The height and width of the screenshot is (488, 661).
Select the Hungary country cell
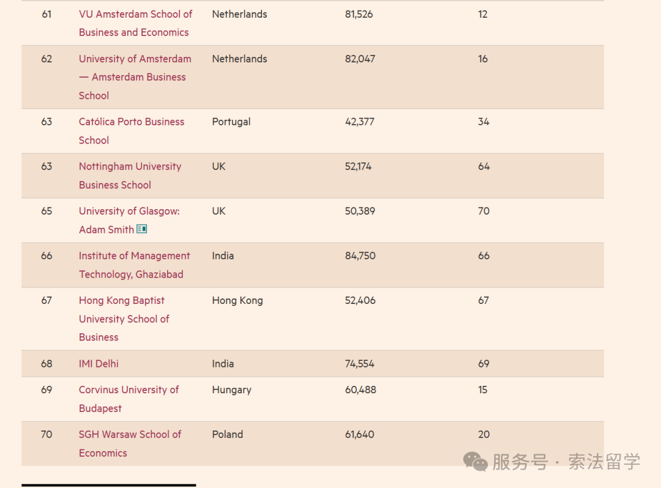click(231, 390)
